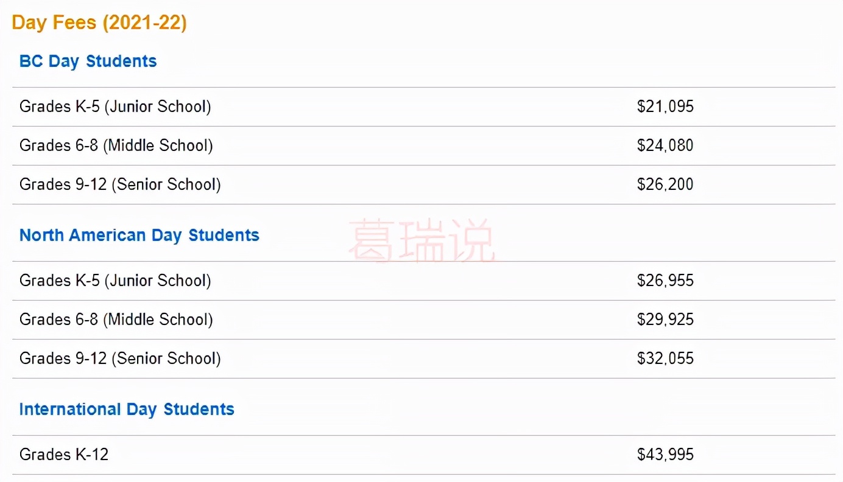Click BC Grades 6-8 (Middle School) label
Image resolution: width=843 pixels, height=482 pixels.
[x=116, y=146]
